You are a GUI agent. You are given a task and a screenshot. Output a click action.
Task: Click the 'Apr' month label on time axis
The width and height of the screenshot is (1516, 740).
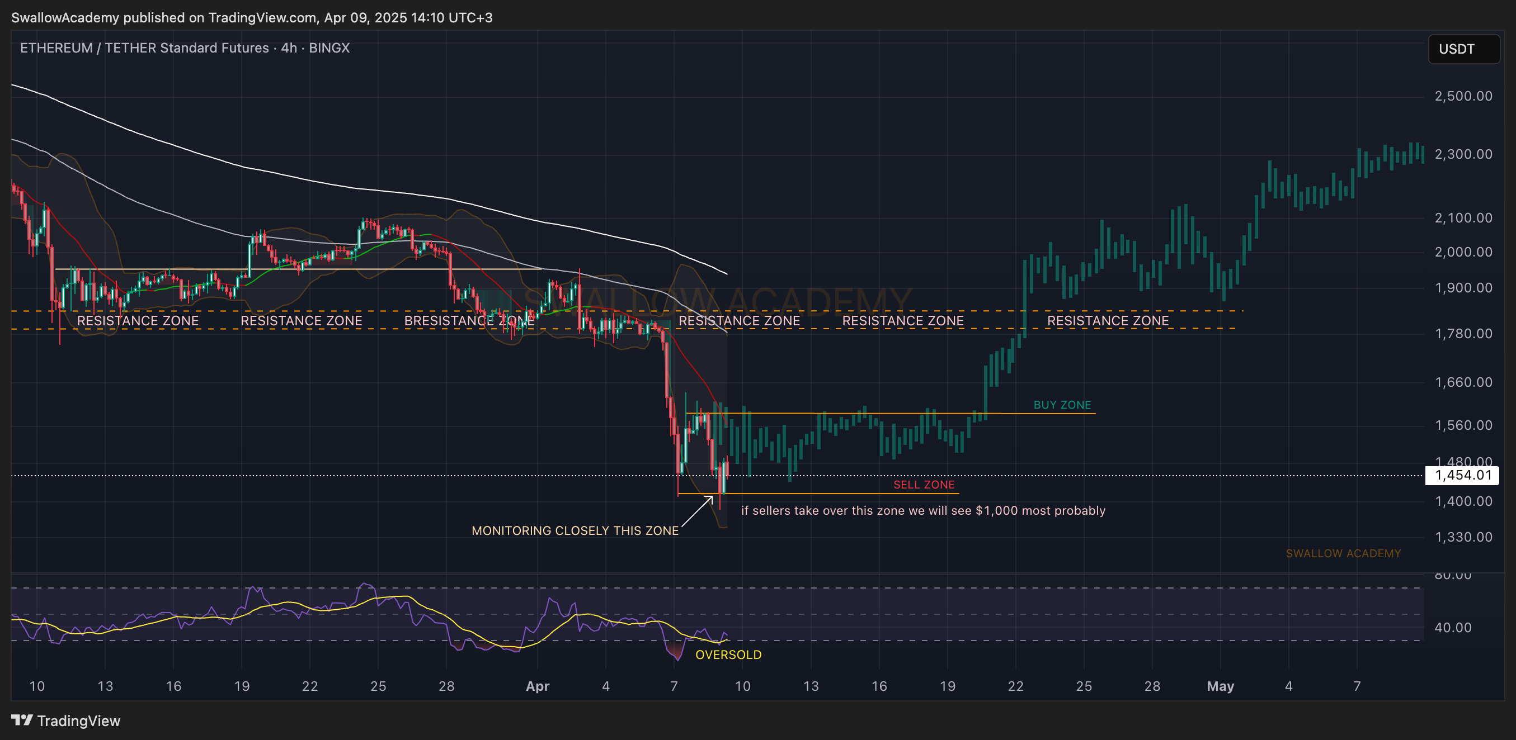tap(537, 686)
